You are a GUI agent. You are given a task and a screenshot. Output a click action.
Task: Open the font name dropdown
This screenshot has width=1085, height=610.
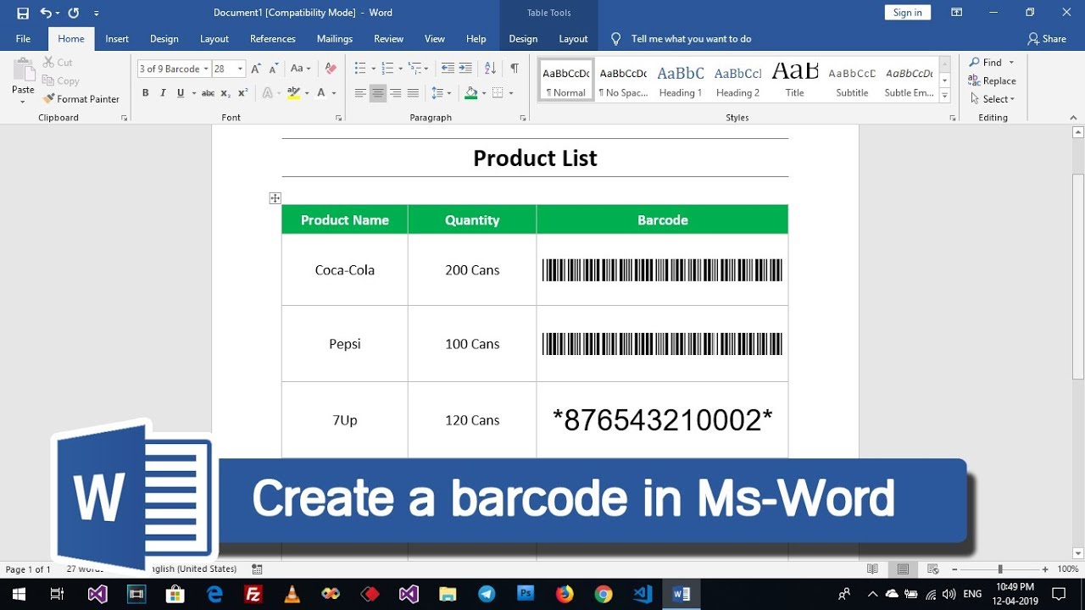pos(206,69)
